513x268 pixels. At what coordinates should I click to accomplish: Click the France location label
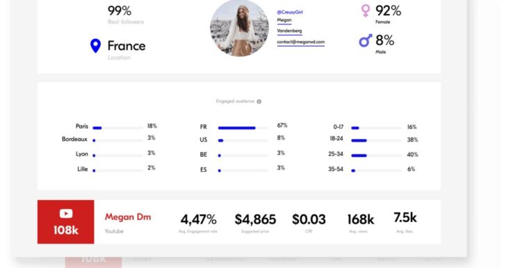[x=127, y=46]
